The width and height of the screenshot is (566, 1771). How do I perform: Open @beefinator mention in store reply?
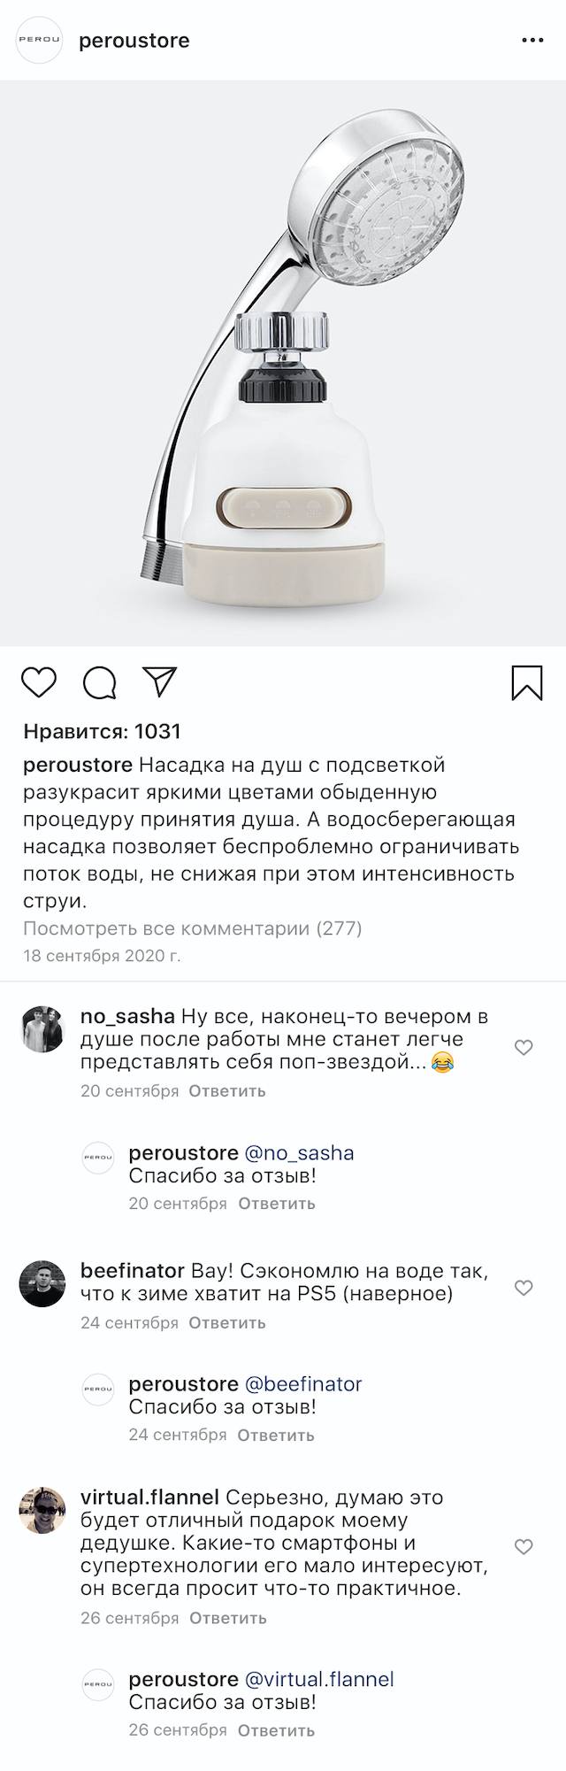click(303, 1383)
